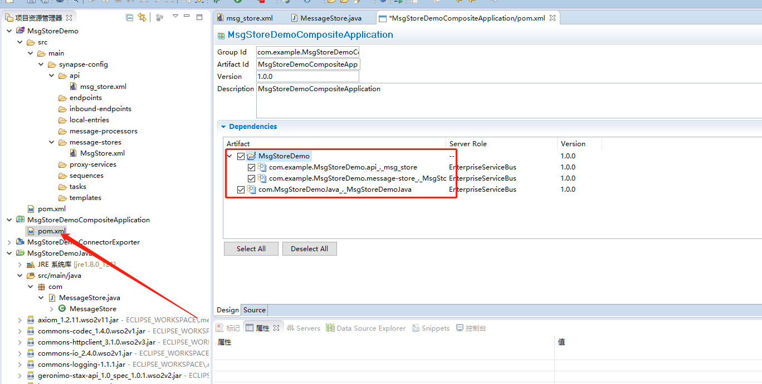
Task: Open the 标记 markers tab
Action: click(228, 328)
